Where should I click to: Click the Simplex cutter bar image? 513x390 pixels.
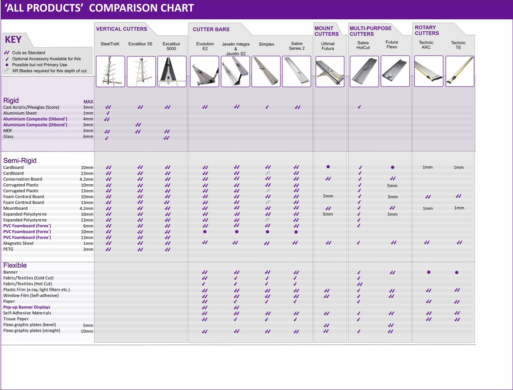[x=266, y=71]
